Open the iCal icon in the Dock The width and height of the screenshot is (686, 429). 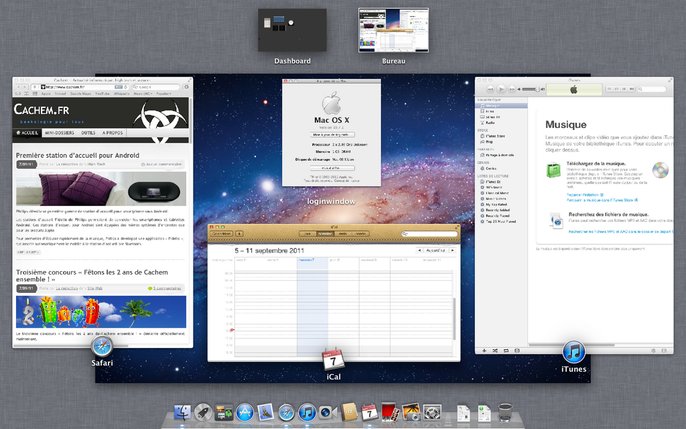(369, 412)
